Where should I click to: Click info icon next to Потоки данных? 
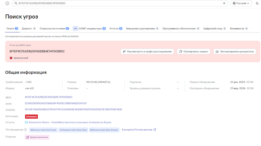(25, 130)
